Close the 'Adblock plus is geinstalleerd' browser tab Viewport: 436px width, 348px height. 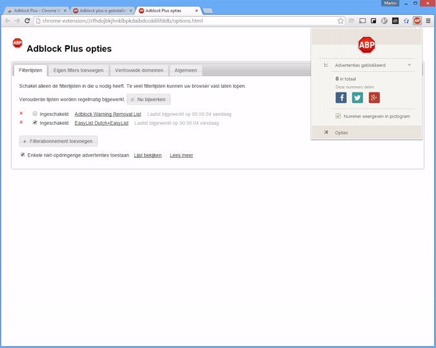pyautogui.click(x=131, y=10)
